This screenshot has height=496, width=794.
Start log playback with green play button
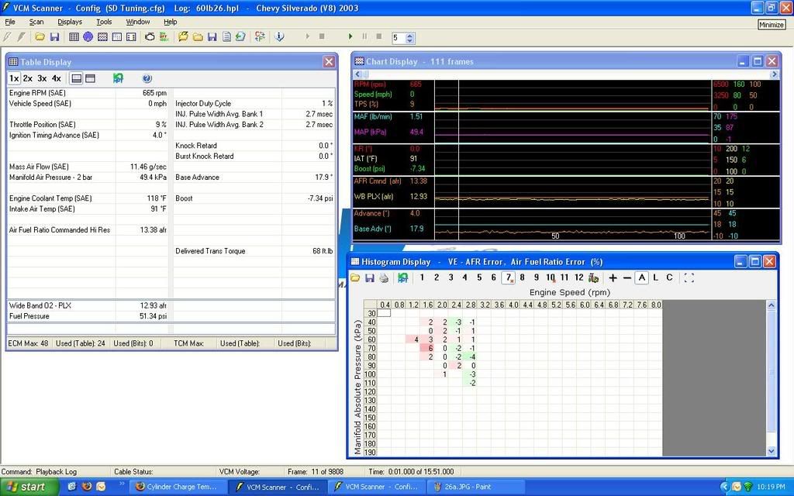[x=350, y=36]
